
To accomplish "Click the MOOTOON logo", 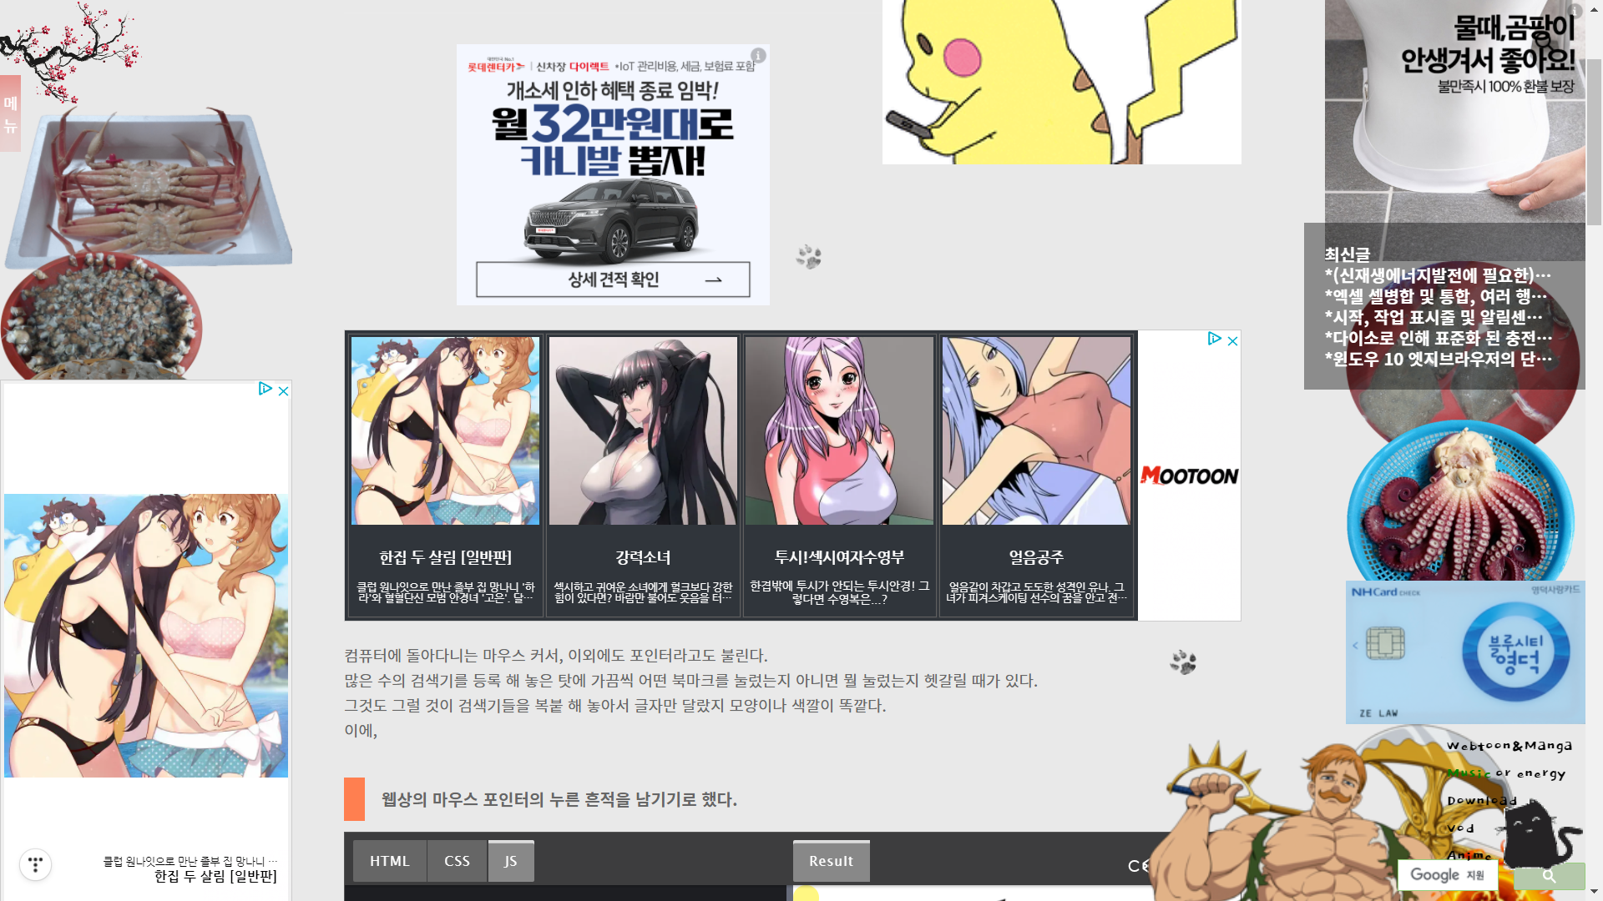I will pos(1189,476).
